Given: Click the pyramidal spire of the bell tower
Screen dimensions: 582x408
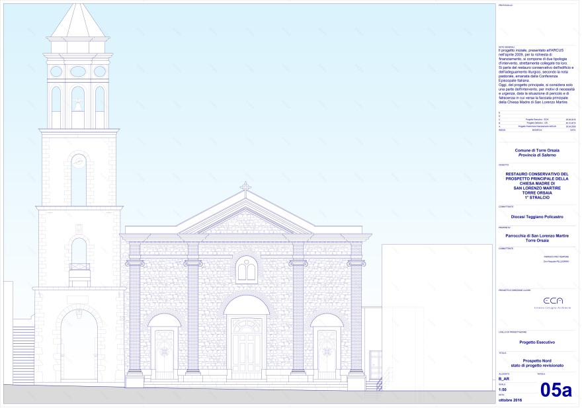Looking at the screenshot, I should pyautogui.click(x=78, y=21).
